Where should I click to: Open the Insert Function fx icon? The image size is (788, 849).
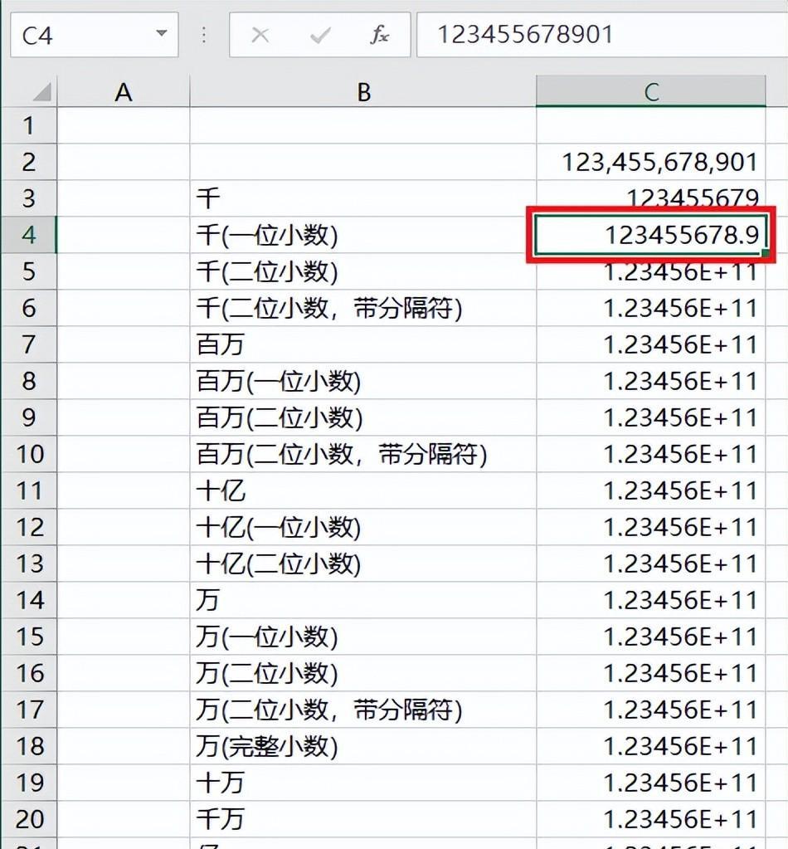[379, 35]
